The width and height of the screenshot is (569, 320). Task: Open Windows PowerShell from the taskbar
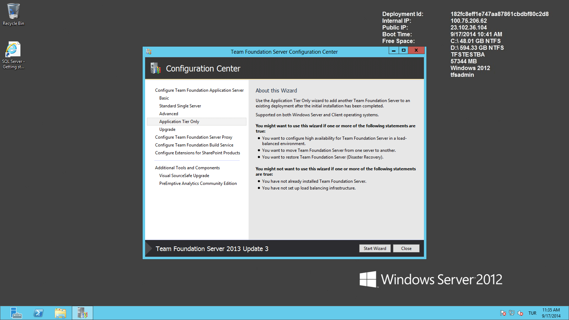[38, 313]
